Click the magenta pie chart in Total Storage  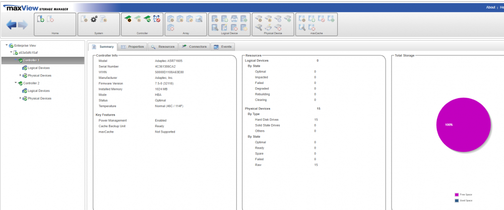click(464, 125)
